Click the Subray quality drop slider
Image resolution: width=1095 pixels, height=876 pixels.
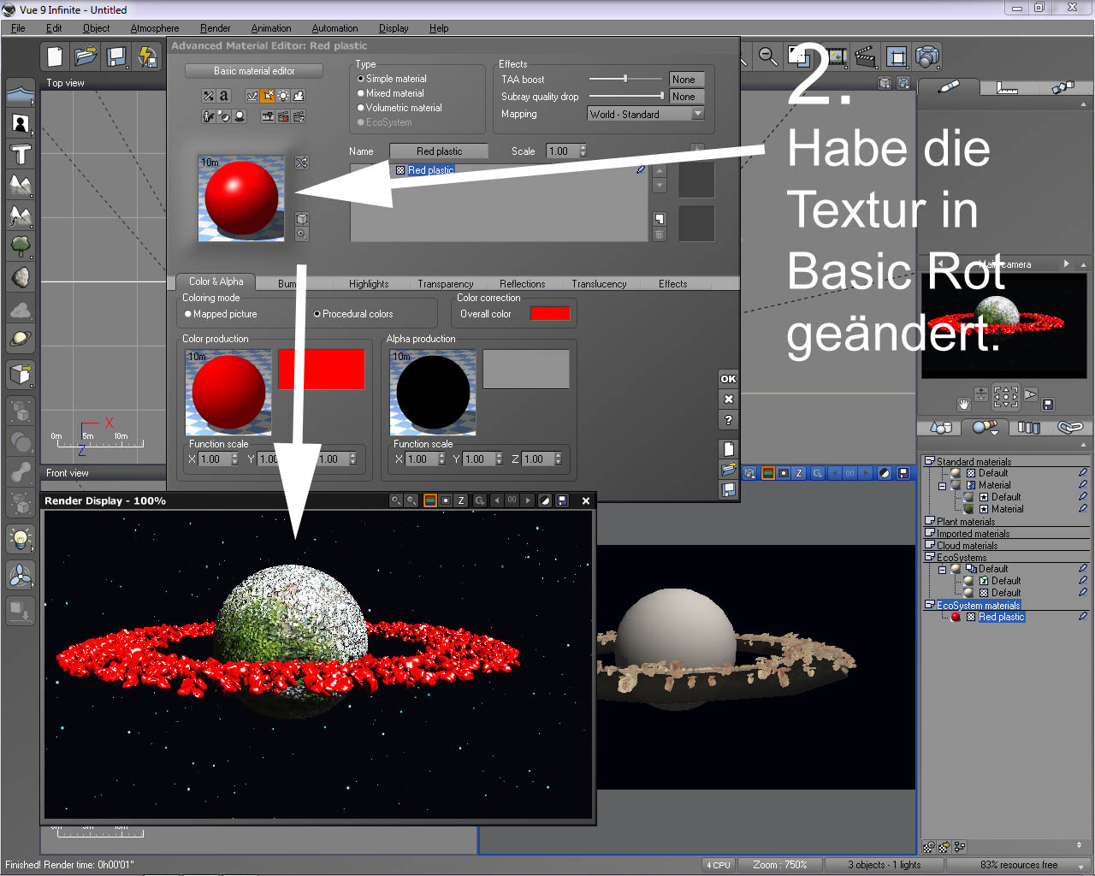(x=625, y=96)
